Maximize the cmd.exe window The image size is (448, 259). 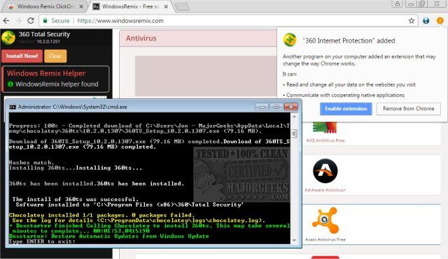tap(276, 107)
